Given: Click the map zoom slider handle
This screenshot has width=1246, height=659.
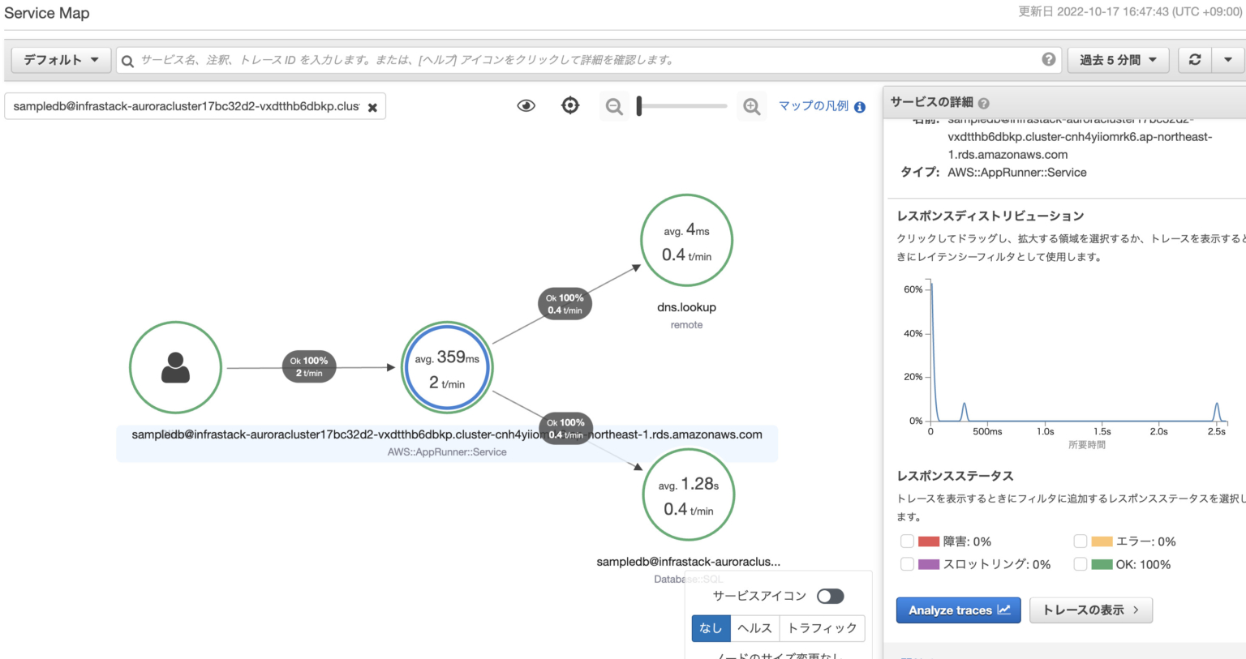Looking at the screenshot, I should point(640,105).
